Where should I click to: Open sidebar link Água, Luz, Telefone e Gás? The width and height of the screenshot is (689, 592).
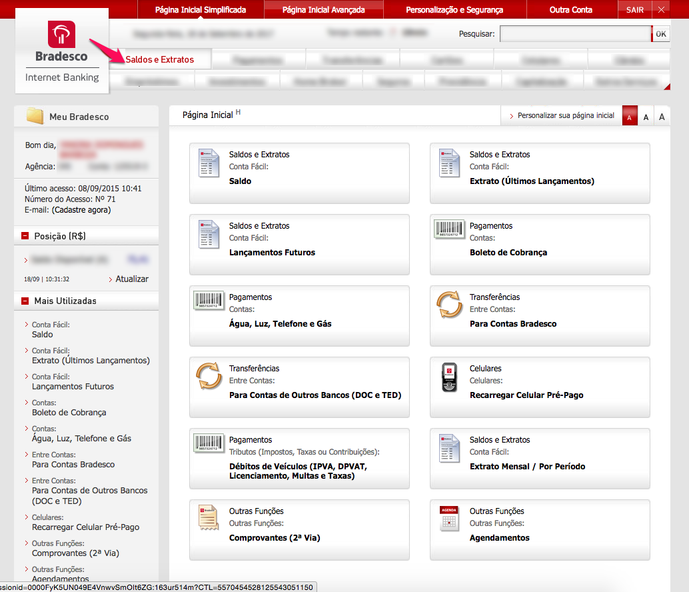pos(81,438)
